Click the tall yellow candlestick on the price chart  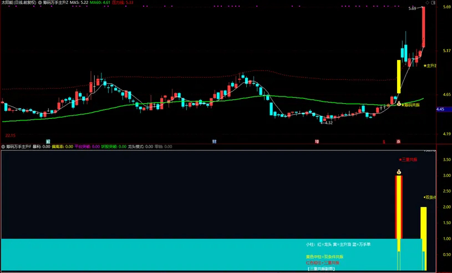pos(399,77)
